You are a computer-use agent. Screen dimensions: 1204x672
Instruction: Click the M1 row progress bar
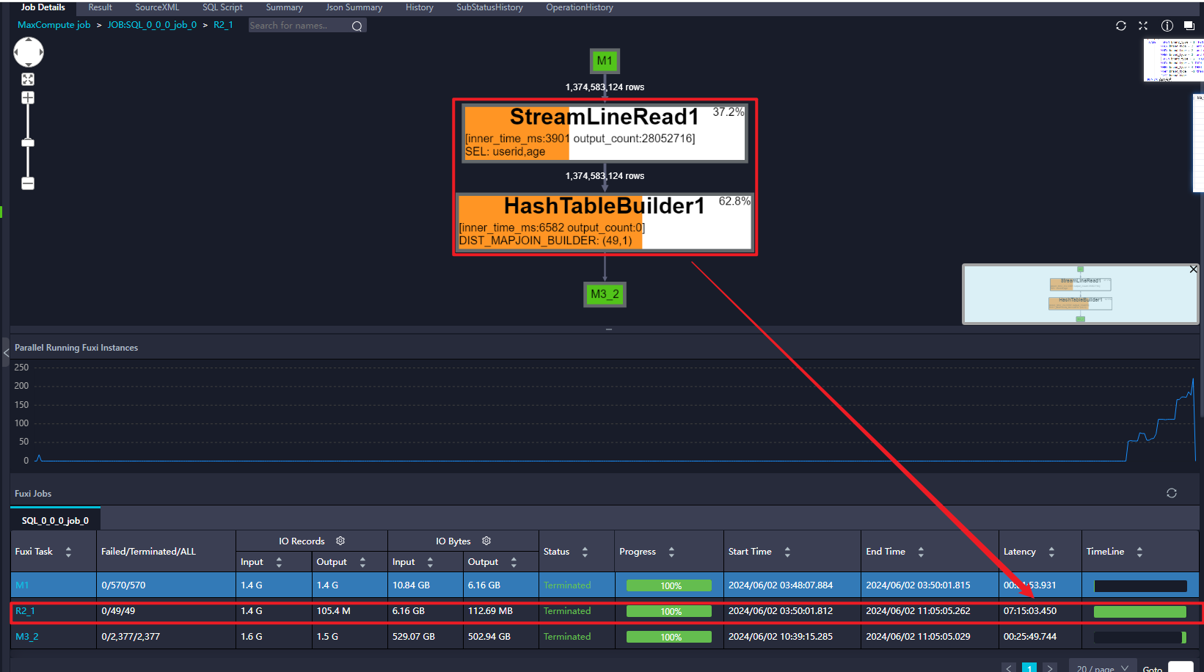point(668,585)
